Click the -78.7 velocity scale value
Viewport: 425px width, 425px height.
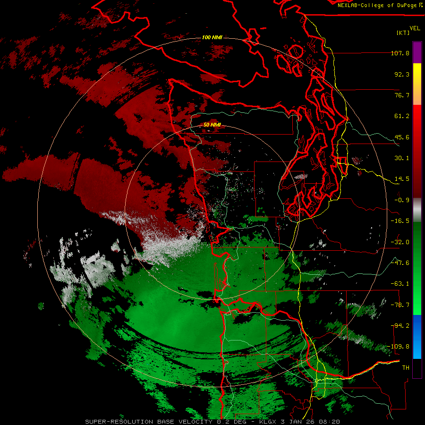click(400, 305)
